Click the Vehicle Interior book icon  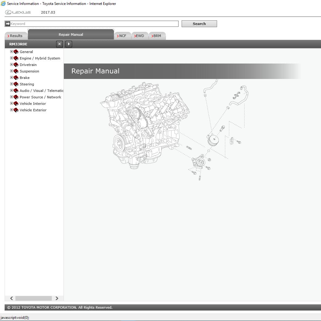[x=16, y=104]
